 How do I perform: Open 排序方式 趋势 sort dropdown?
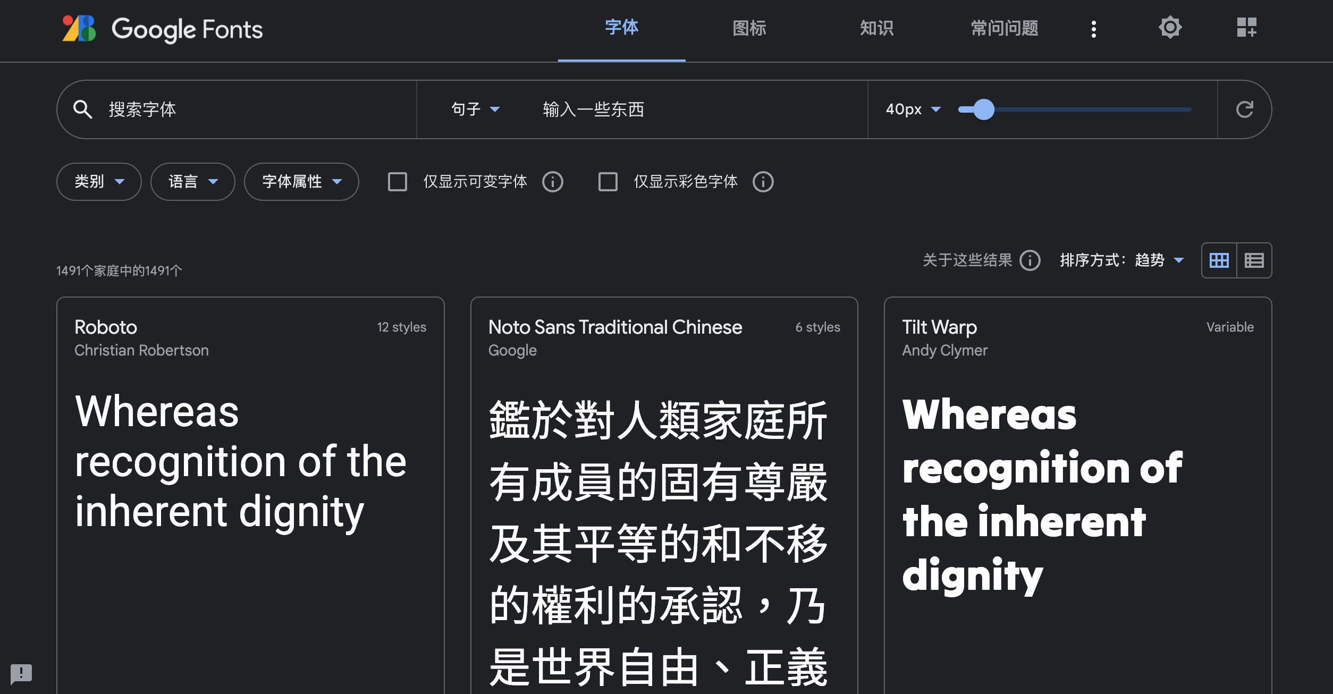(1121, 260)
